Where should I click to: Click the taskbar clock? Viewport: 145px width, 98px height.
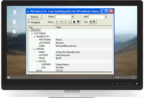[133, 78]
